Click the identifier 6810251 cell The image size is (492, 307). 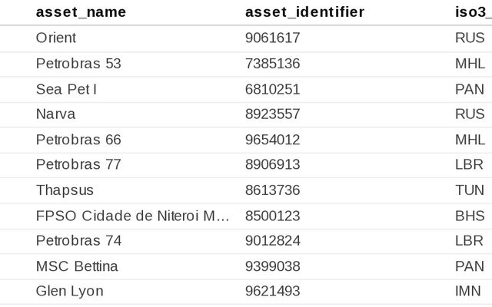tap(272, 89)
